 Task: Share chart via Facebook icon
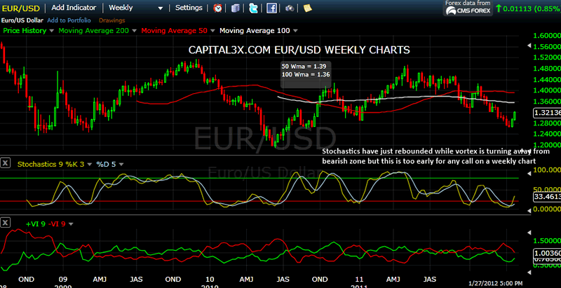coord(271,8)
